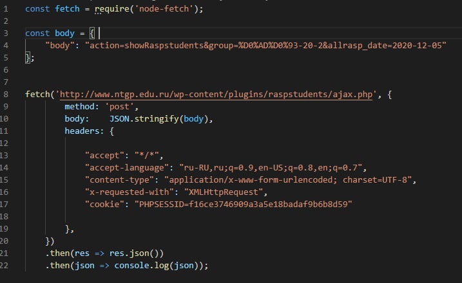
Task: Click the headers property on line 11
Action: (x=84, y=131)
